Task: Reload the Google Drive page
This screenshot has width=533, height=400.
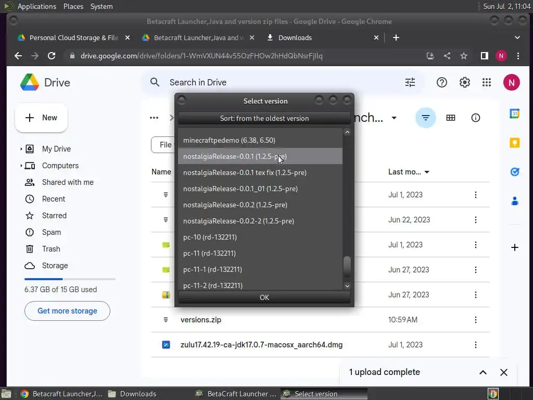Action: [x=52, y=56]
